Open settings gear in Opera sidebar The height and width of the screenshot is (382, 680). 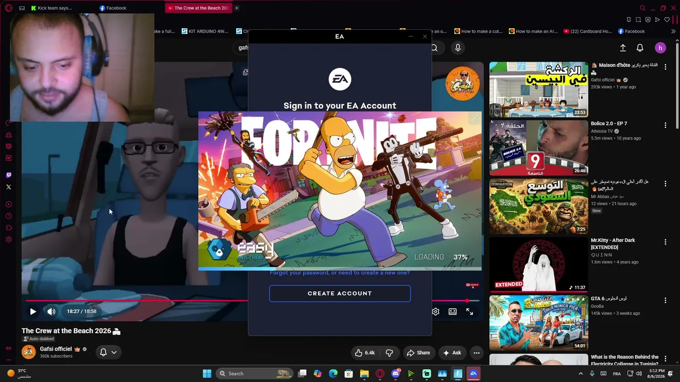[8, 239]
